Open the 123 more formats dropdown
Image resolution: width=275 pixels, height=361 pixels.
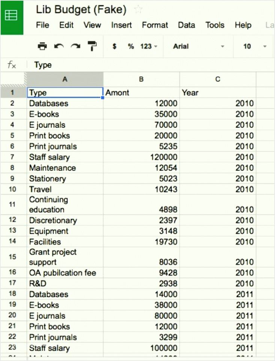click(x=149, y=46)
